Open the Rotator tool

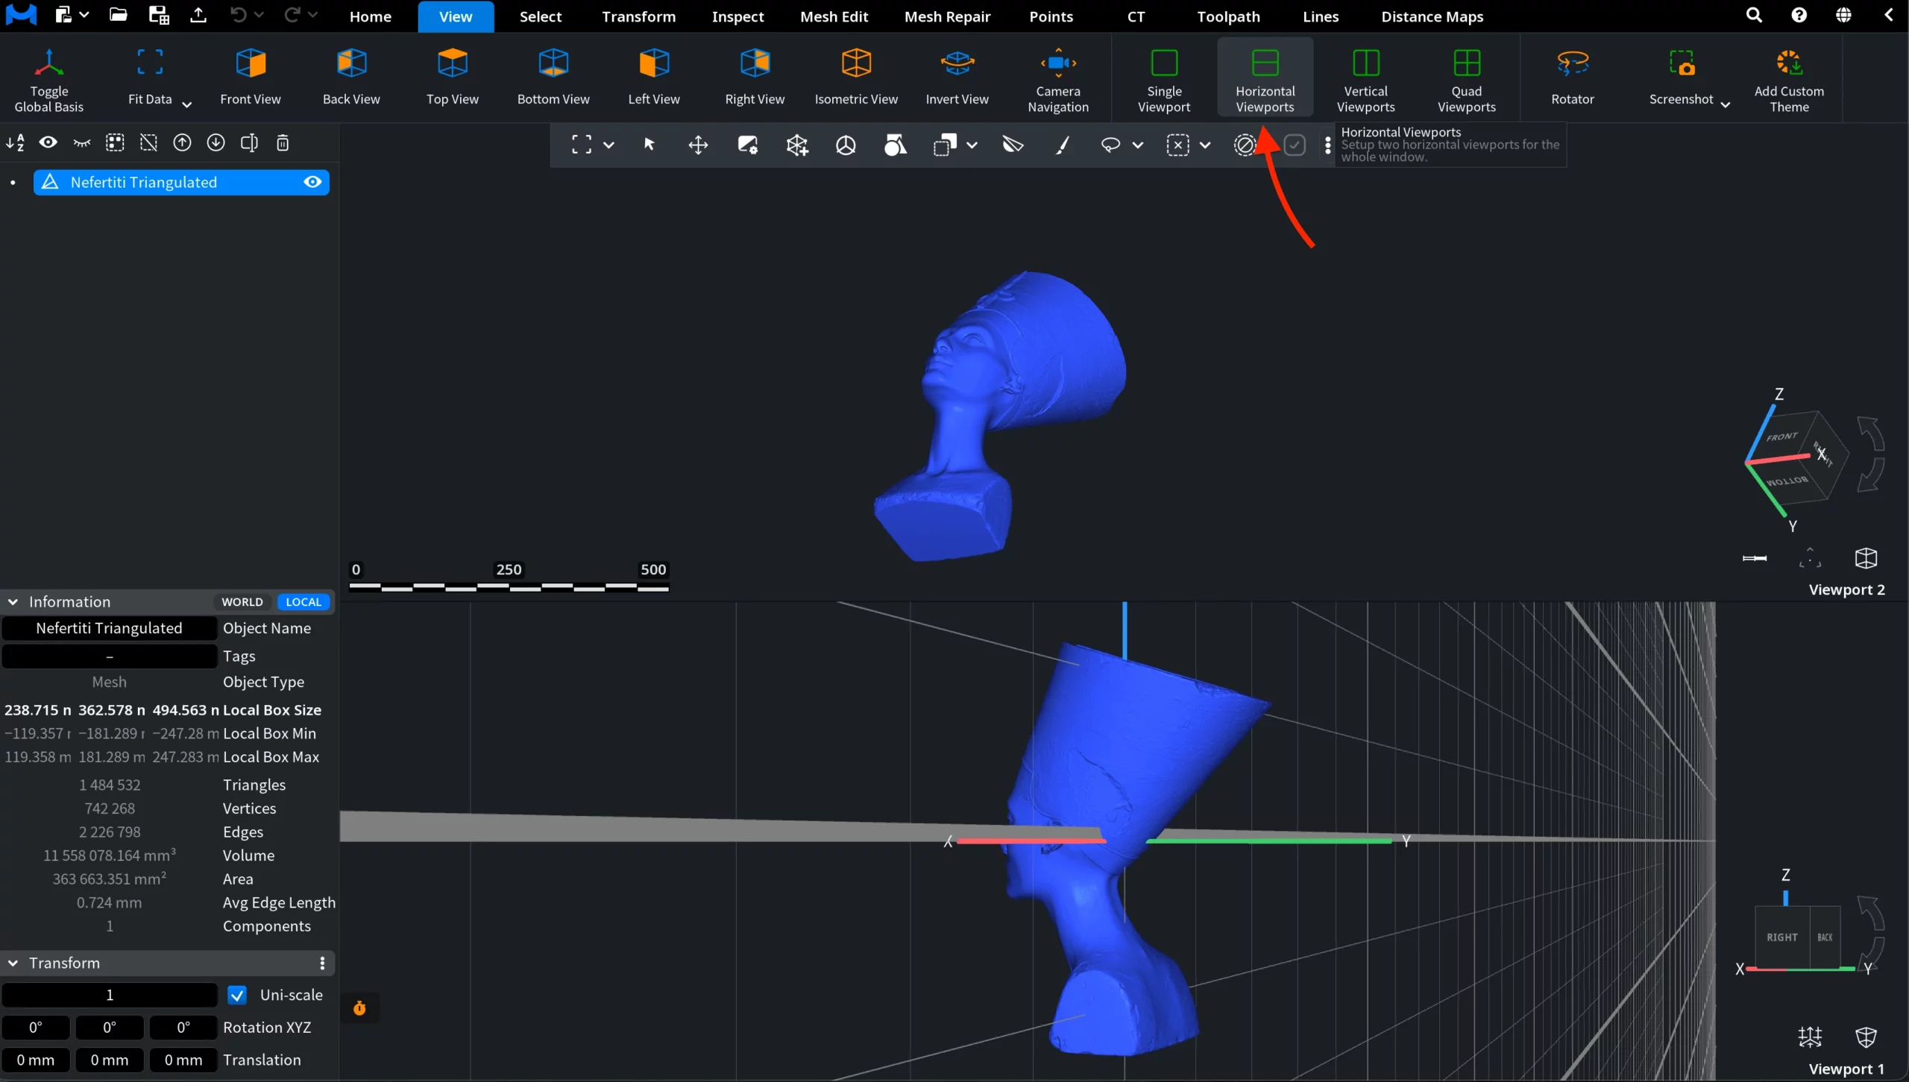point(1573,78)
